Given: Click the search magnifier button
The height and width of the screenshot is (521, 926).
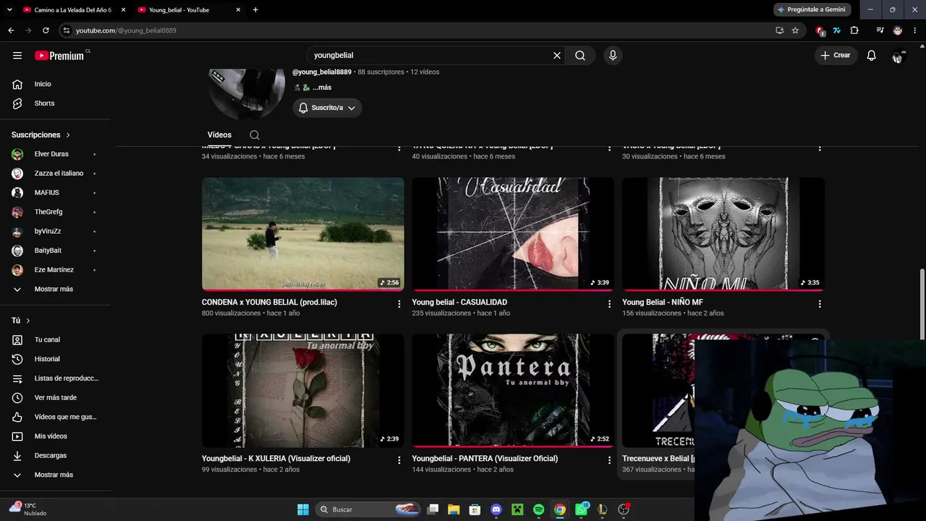Looking at the screenshot, I should [580, 56].
